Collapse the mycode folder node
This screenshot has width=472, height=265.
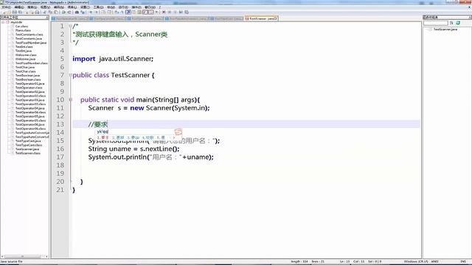point(3,22)
